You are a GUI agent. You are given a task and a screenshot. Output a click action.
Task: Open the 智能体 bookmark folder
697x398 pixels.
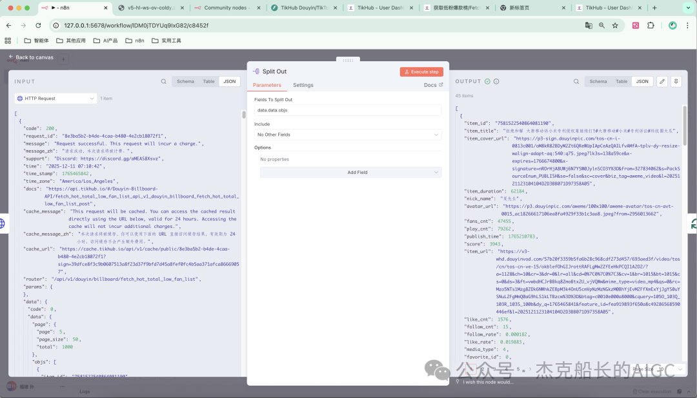36,41
